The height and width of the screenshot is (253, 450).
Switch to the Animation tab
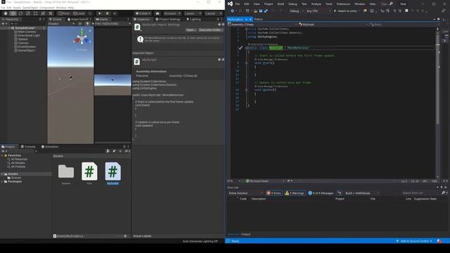[x=50, y=147]
